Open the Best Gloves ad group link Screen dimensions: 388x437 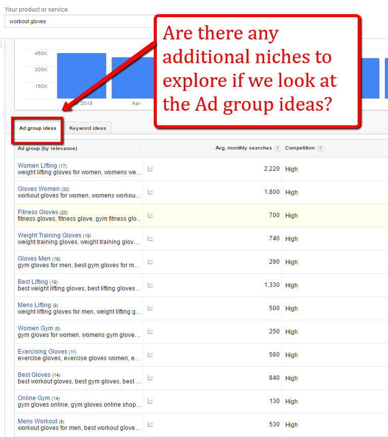coord(34,375)
